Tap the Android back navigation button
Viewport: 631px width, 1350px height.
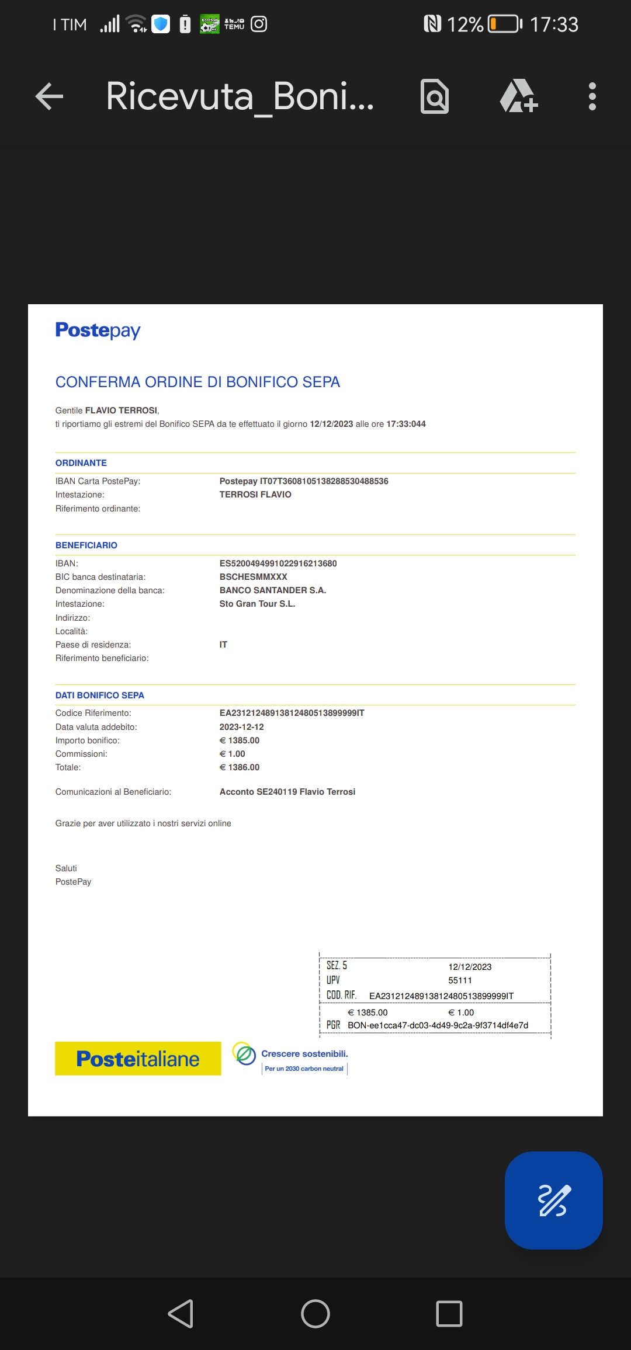(x=181, y=1314)
